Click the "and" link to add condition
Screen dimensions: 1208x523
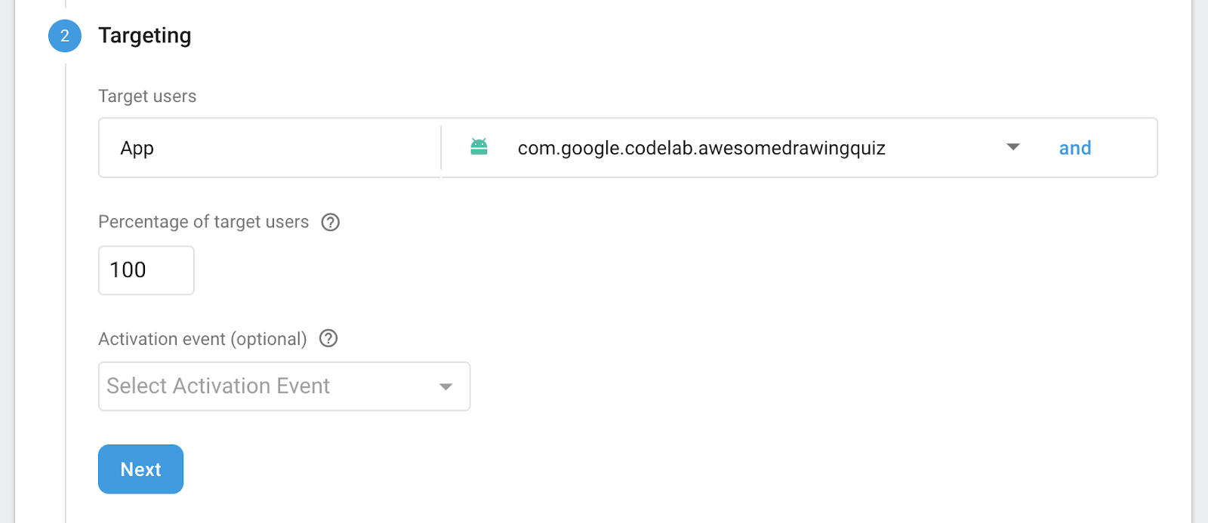tap(1074, 148)
